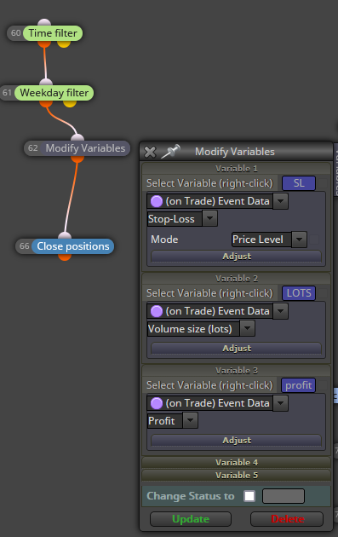
Task: Click Adjust button under Variable 1
Action: (x=237, y=257)
